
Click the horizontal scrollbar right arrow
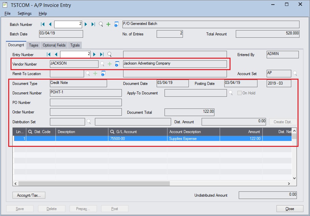(289, 184)
